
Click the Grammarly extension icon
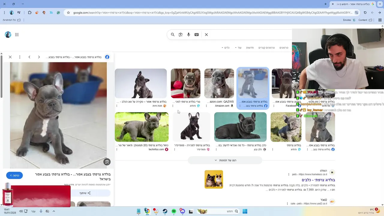(58, 13)
